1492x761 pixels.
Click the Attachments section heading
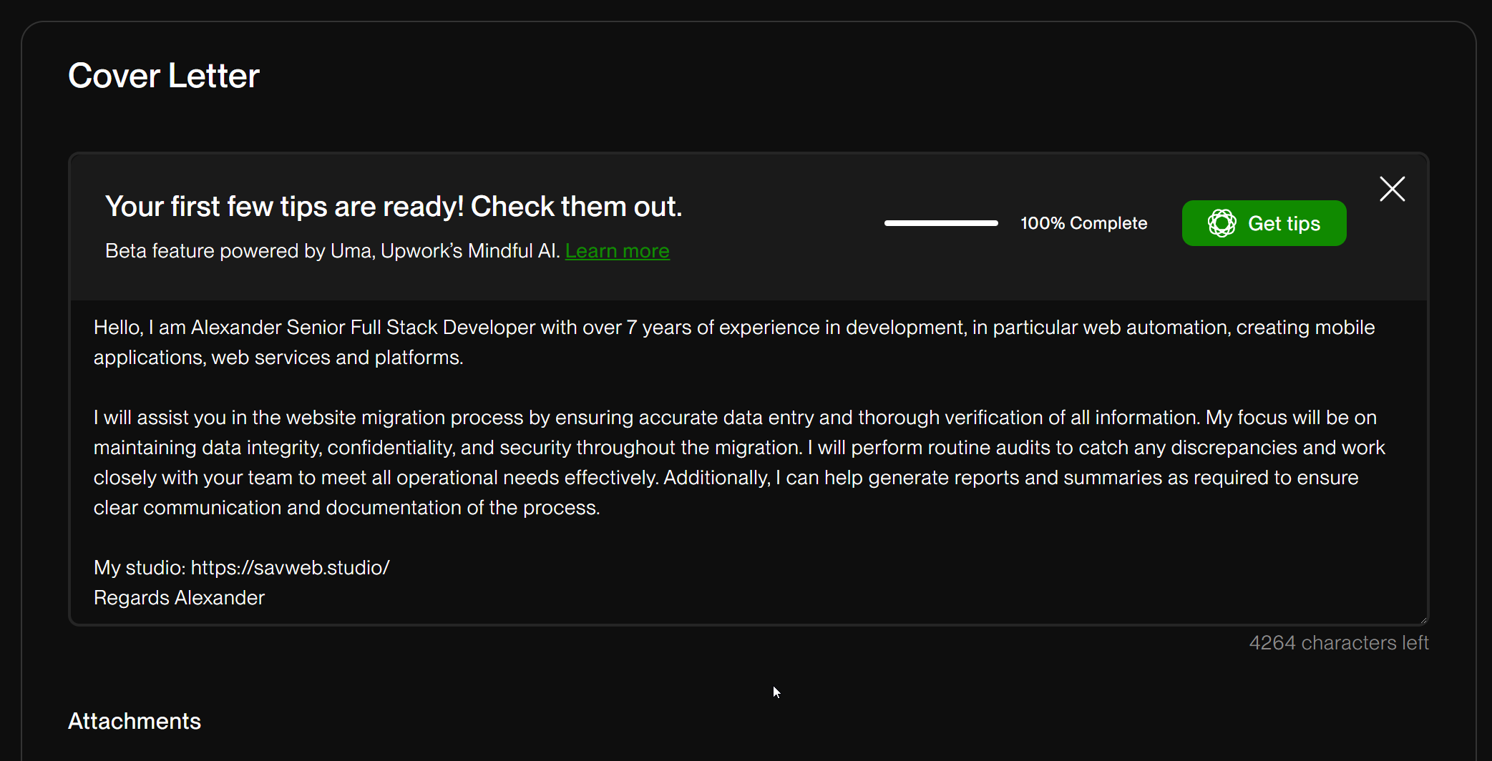coord(135,721)
